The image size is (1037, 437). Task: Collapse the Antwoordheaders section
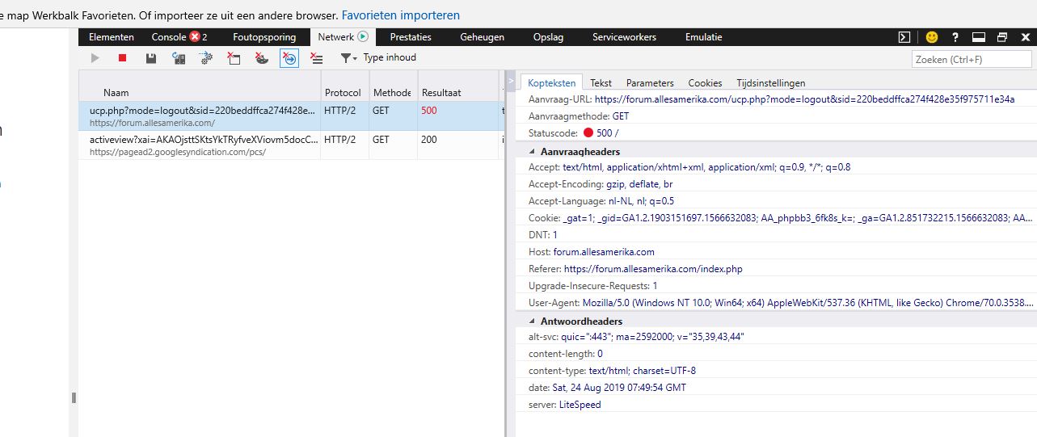tap(532, 321)
